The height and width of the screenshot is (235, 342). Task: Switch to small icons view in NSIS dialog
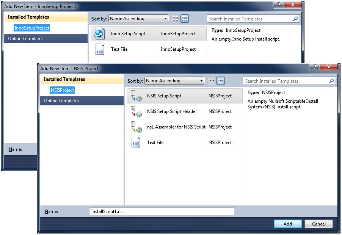click(211, 81)
